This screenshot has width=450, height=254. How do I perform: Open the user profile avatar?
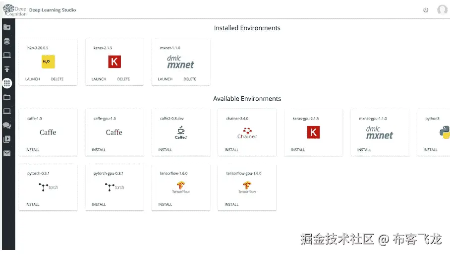point(442,10)
